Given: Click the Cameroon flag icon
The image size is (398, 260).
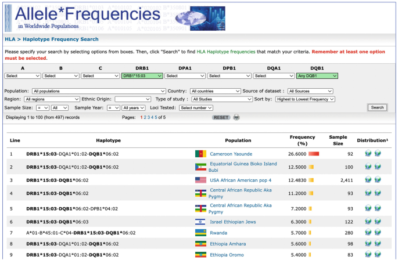Looking at the screenshot, I should [x=200, y=154].
